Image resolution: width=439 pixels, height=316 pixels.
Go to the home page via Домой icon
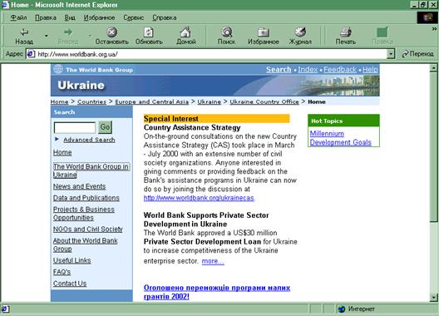point(185,32)
